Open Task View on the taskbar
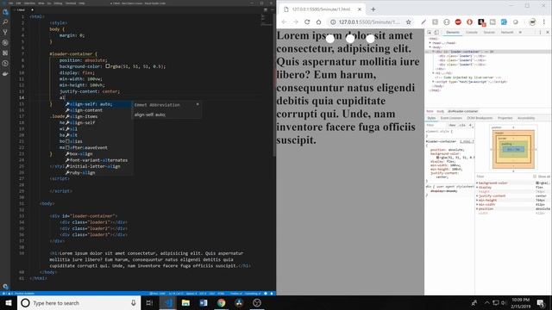552x310 pixels. click(149, 302)
